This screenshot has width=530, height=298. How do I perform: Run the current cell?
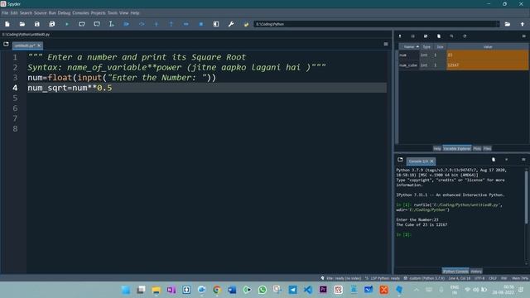pyautogui.click(x=82, y=24)
